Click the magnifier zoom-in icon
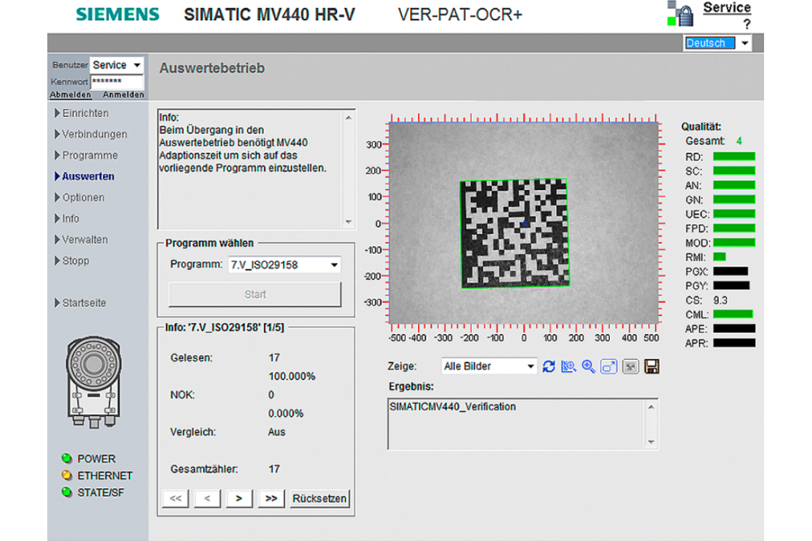Viewport: 812px width, 541px height. click(589, 366)
